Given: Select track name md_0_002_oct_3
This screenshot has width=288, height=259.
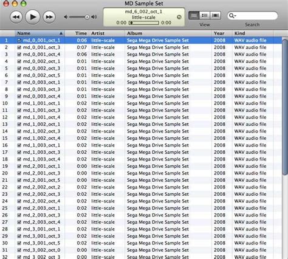Looking at the screenshot, I should (x=41, y=69).
